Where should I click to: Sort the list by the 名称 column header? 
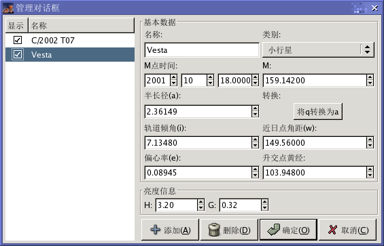(82, 25)
